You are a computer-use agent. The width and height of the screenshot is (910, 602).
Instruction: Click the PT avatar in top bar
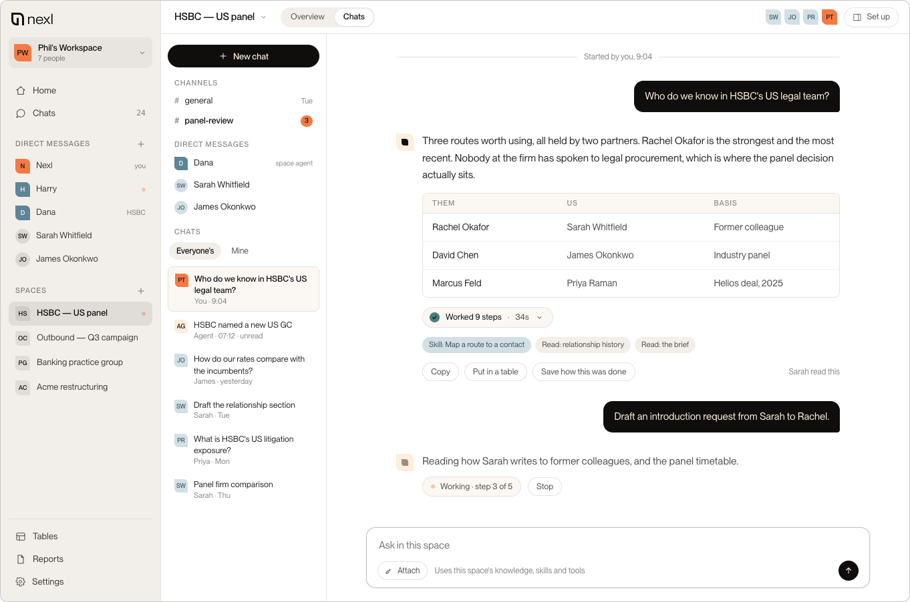[829, 17]
